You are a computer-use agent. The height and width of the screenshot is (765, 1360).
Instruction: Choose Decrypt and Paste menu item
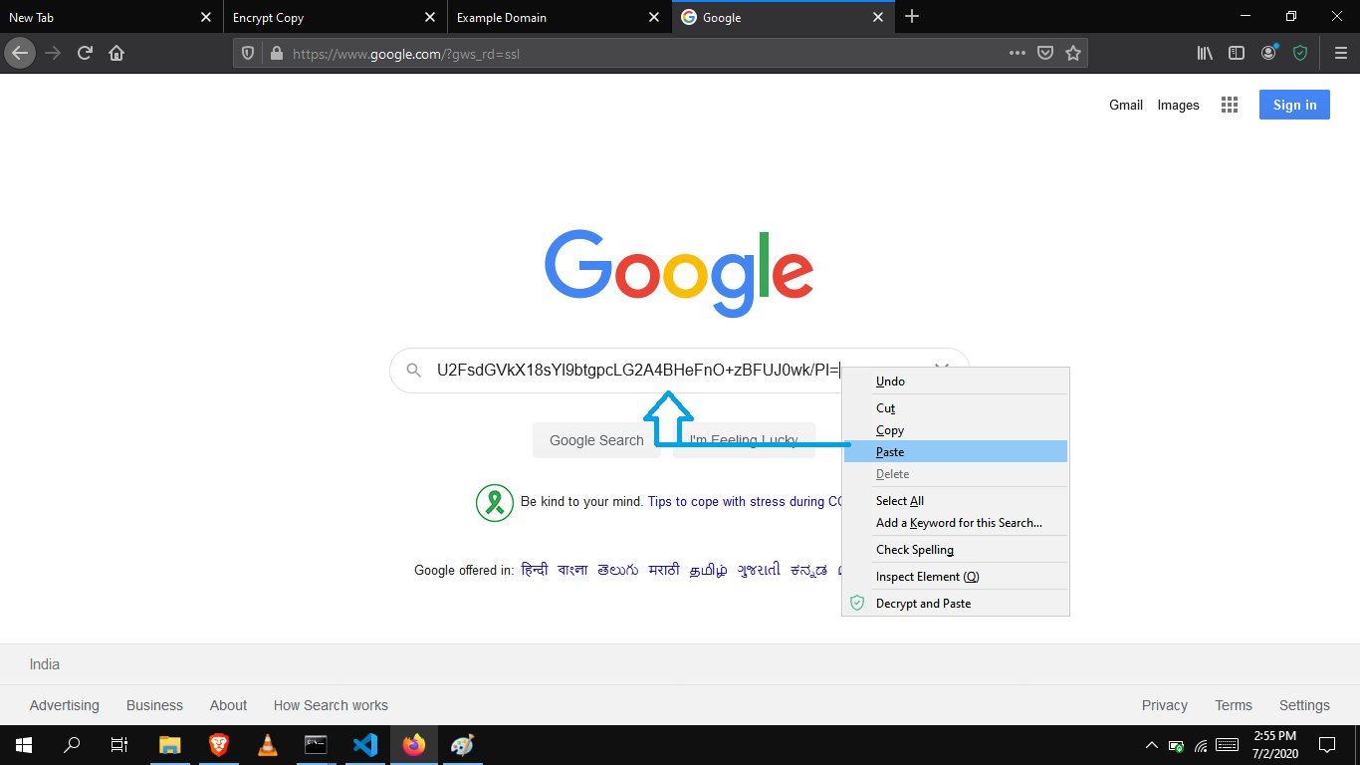pos(956,604)
